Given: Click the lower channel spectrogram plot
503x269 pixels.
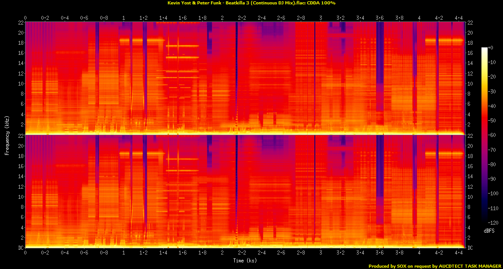Looking at the screenshot, I should coord(245,191).
